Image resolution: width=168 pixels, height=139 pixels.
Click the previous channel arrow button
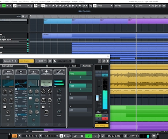coord(16,61)
